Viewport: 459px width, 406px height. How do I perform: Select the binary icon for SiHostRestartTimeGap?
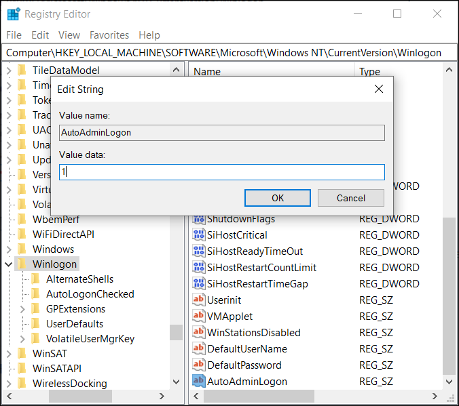pyautogui.click(x=199, y=284)
